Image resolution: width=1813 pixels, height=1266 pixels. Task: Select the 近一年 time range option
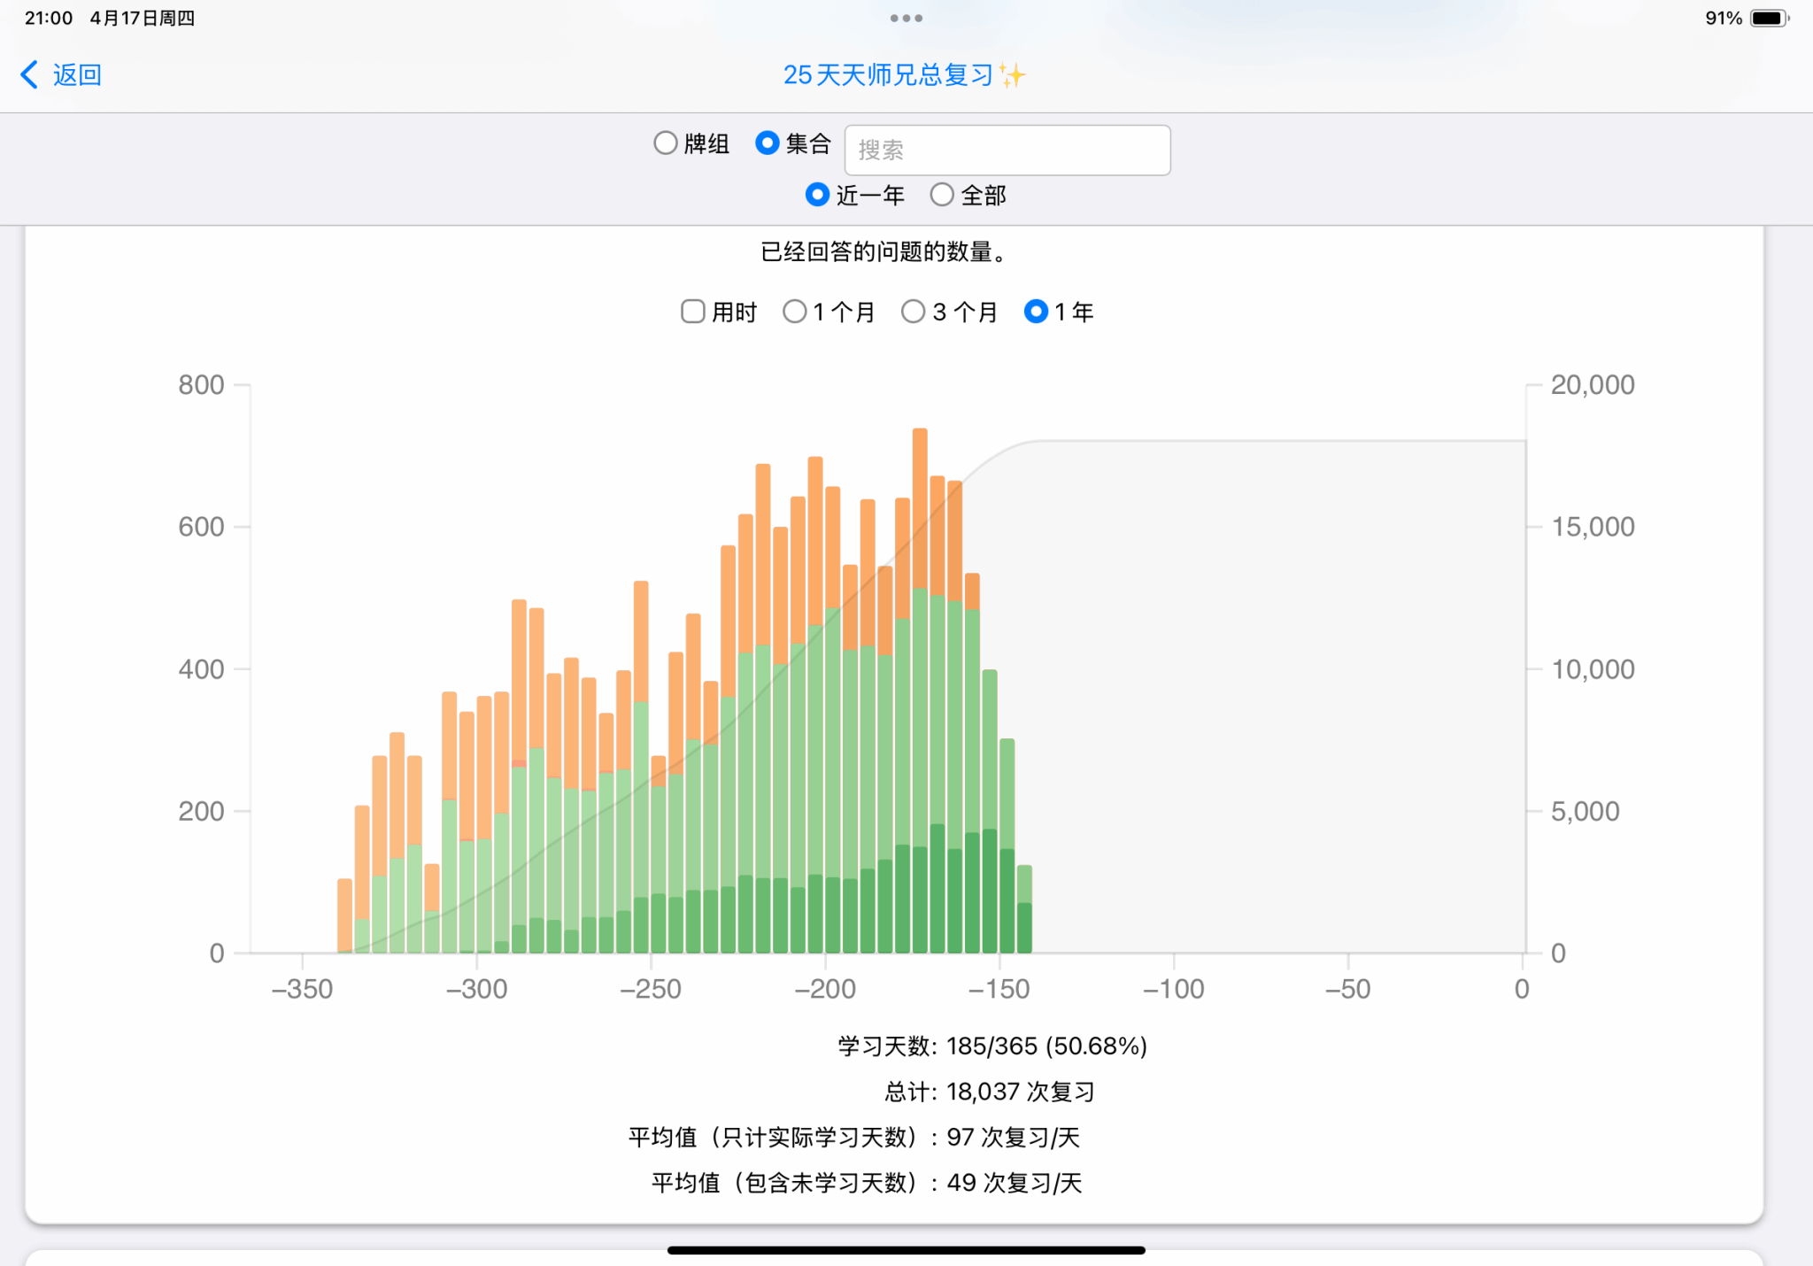click(x=817, y=195)
